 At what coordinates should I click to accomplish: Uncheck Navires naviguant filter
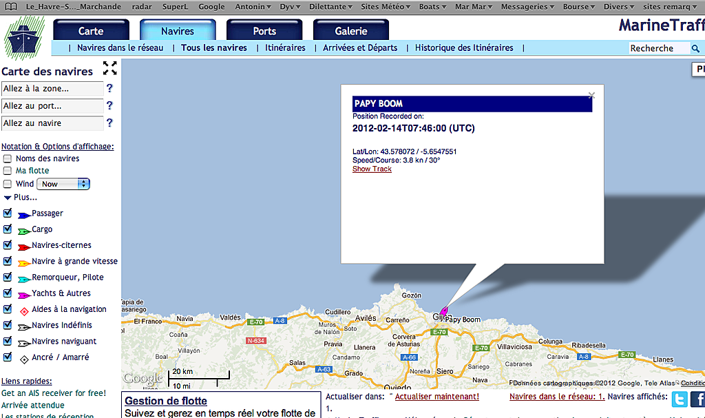tap(7, 341)
